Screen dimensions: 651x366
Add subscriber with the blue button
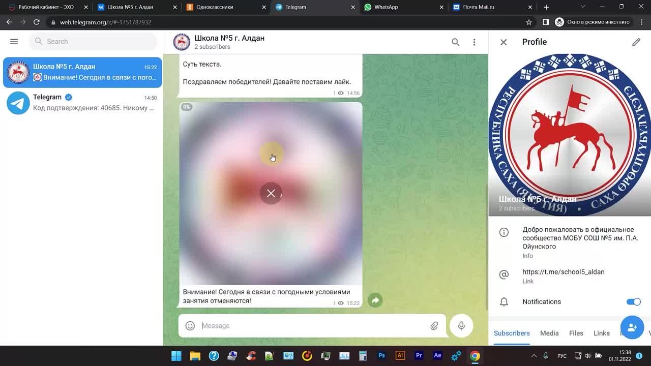[x=632, y=327]
